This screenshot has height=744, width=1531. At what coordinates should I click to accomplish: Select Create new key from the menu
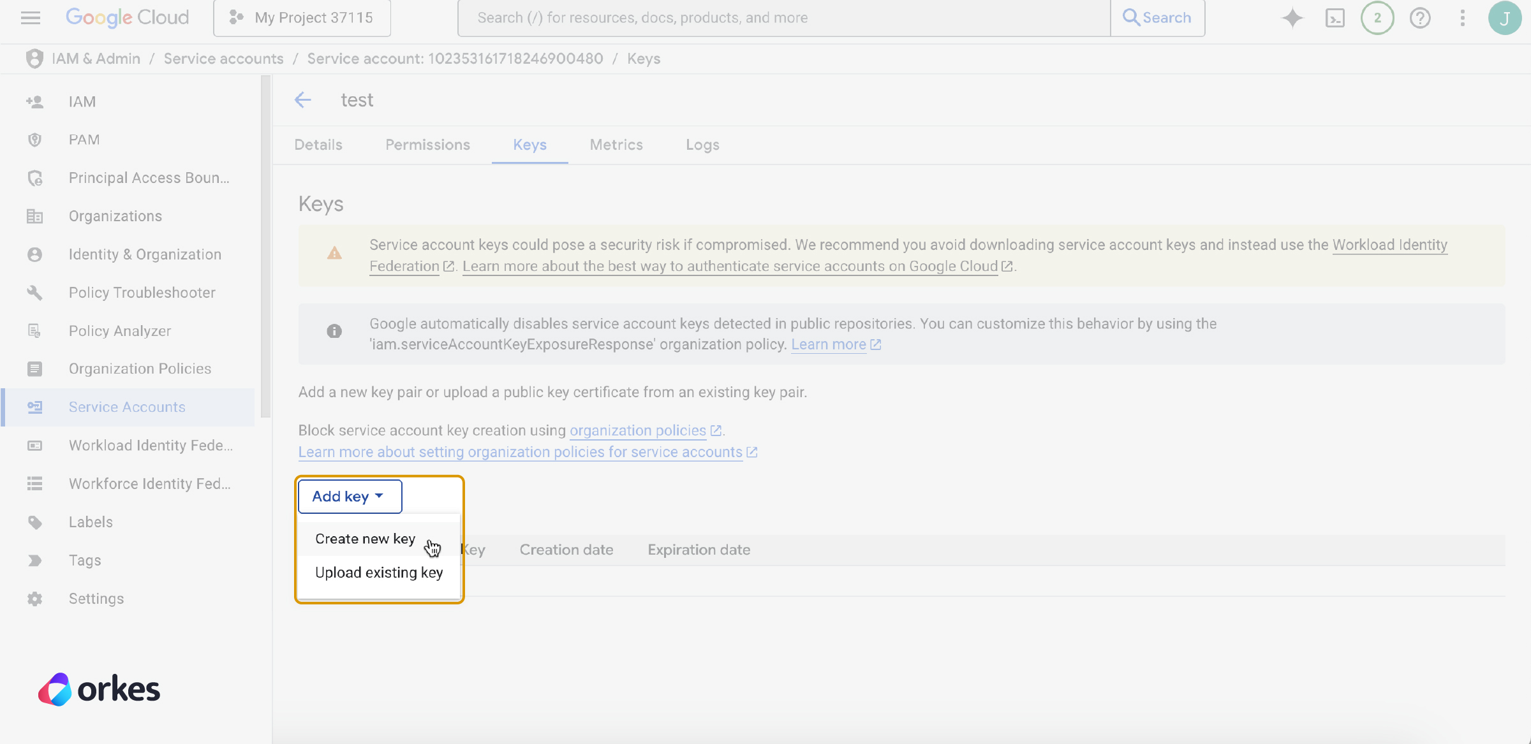click(x=365, y=539)
